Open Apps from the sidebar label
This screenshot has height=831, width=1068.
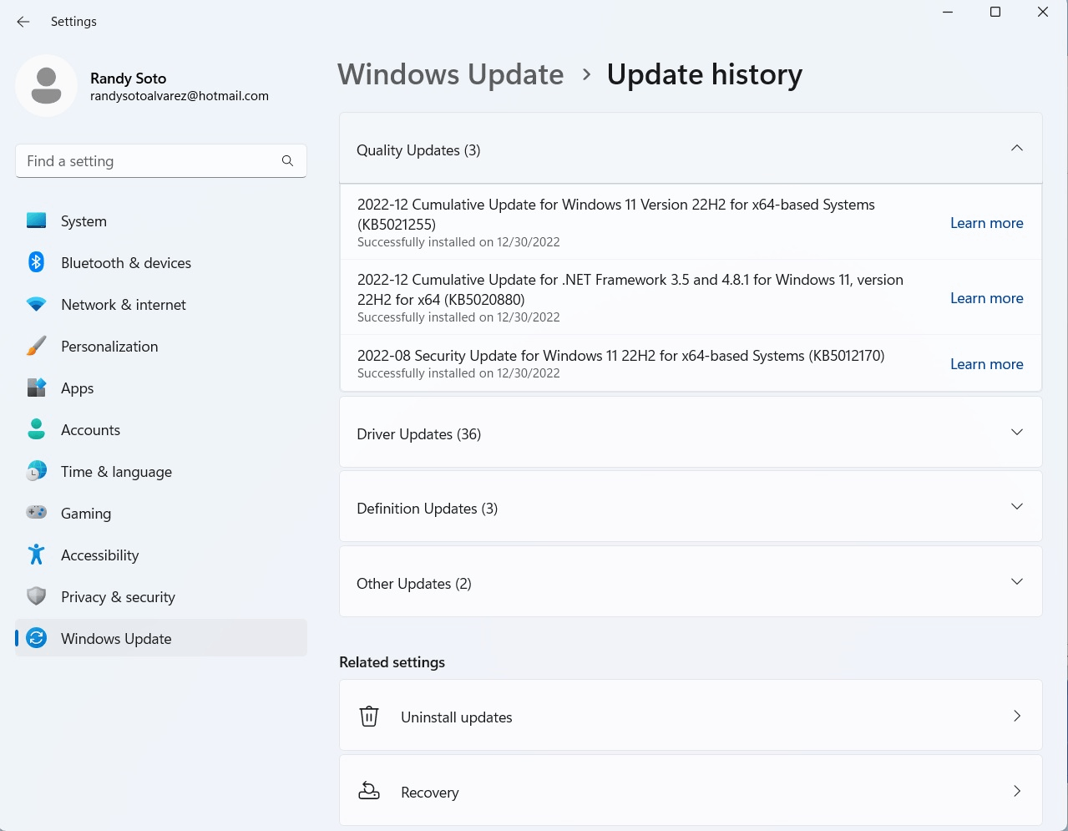[78, 388]
